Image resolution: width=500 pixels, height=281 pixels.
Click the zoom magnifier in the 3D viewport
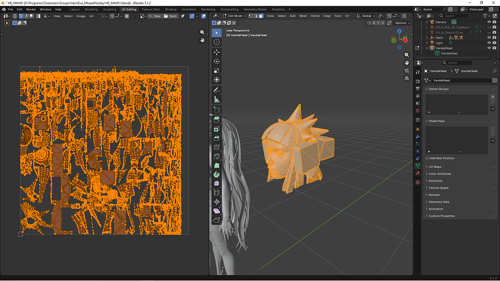pyautogui.click(x=407, y=55)
